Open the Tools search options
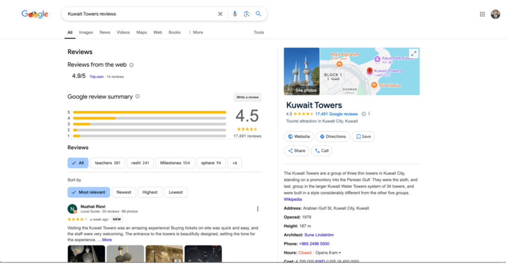This screenshot has height=264, width=506. (x=259, y=33)
